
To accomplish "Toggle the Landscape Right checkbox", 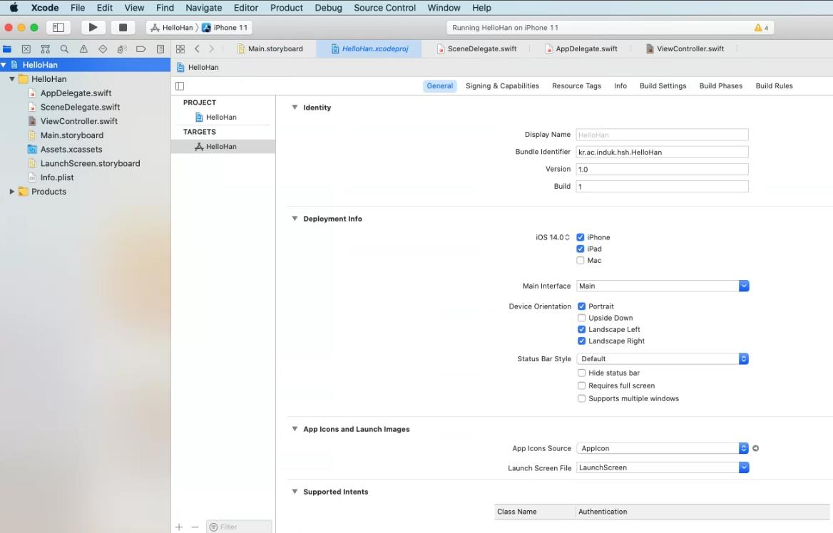I will coord(582,341).
